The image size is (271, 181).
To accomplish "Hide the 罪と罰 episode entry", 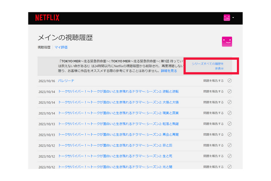I will pos(229,145).
